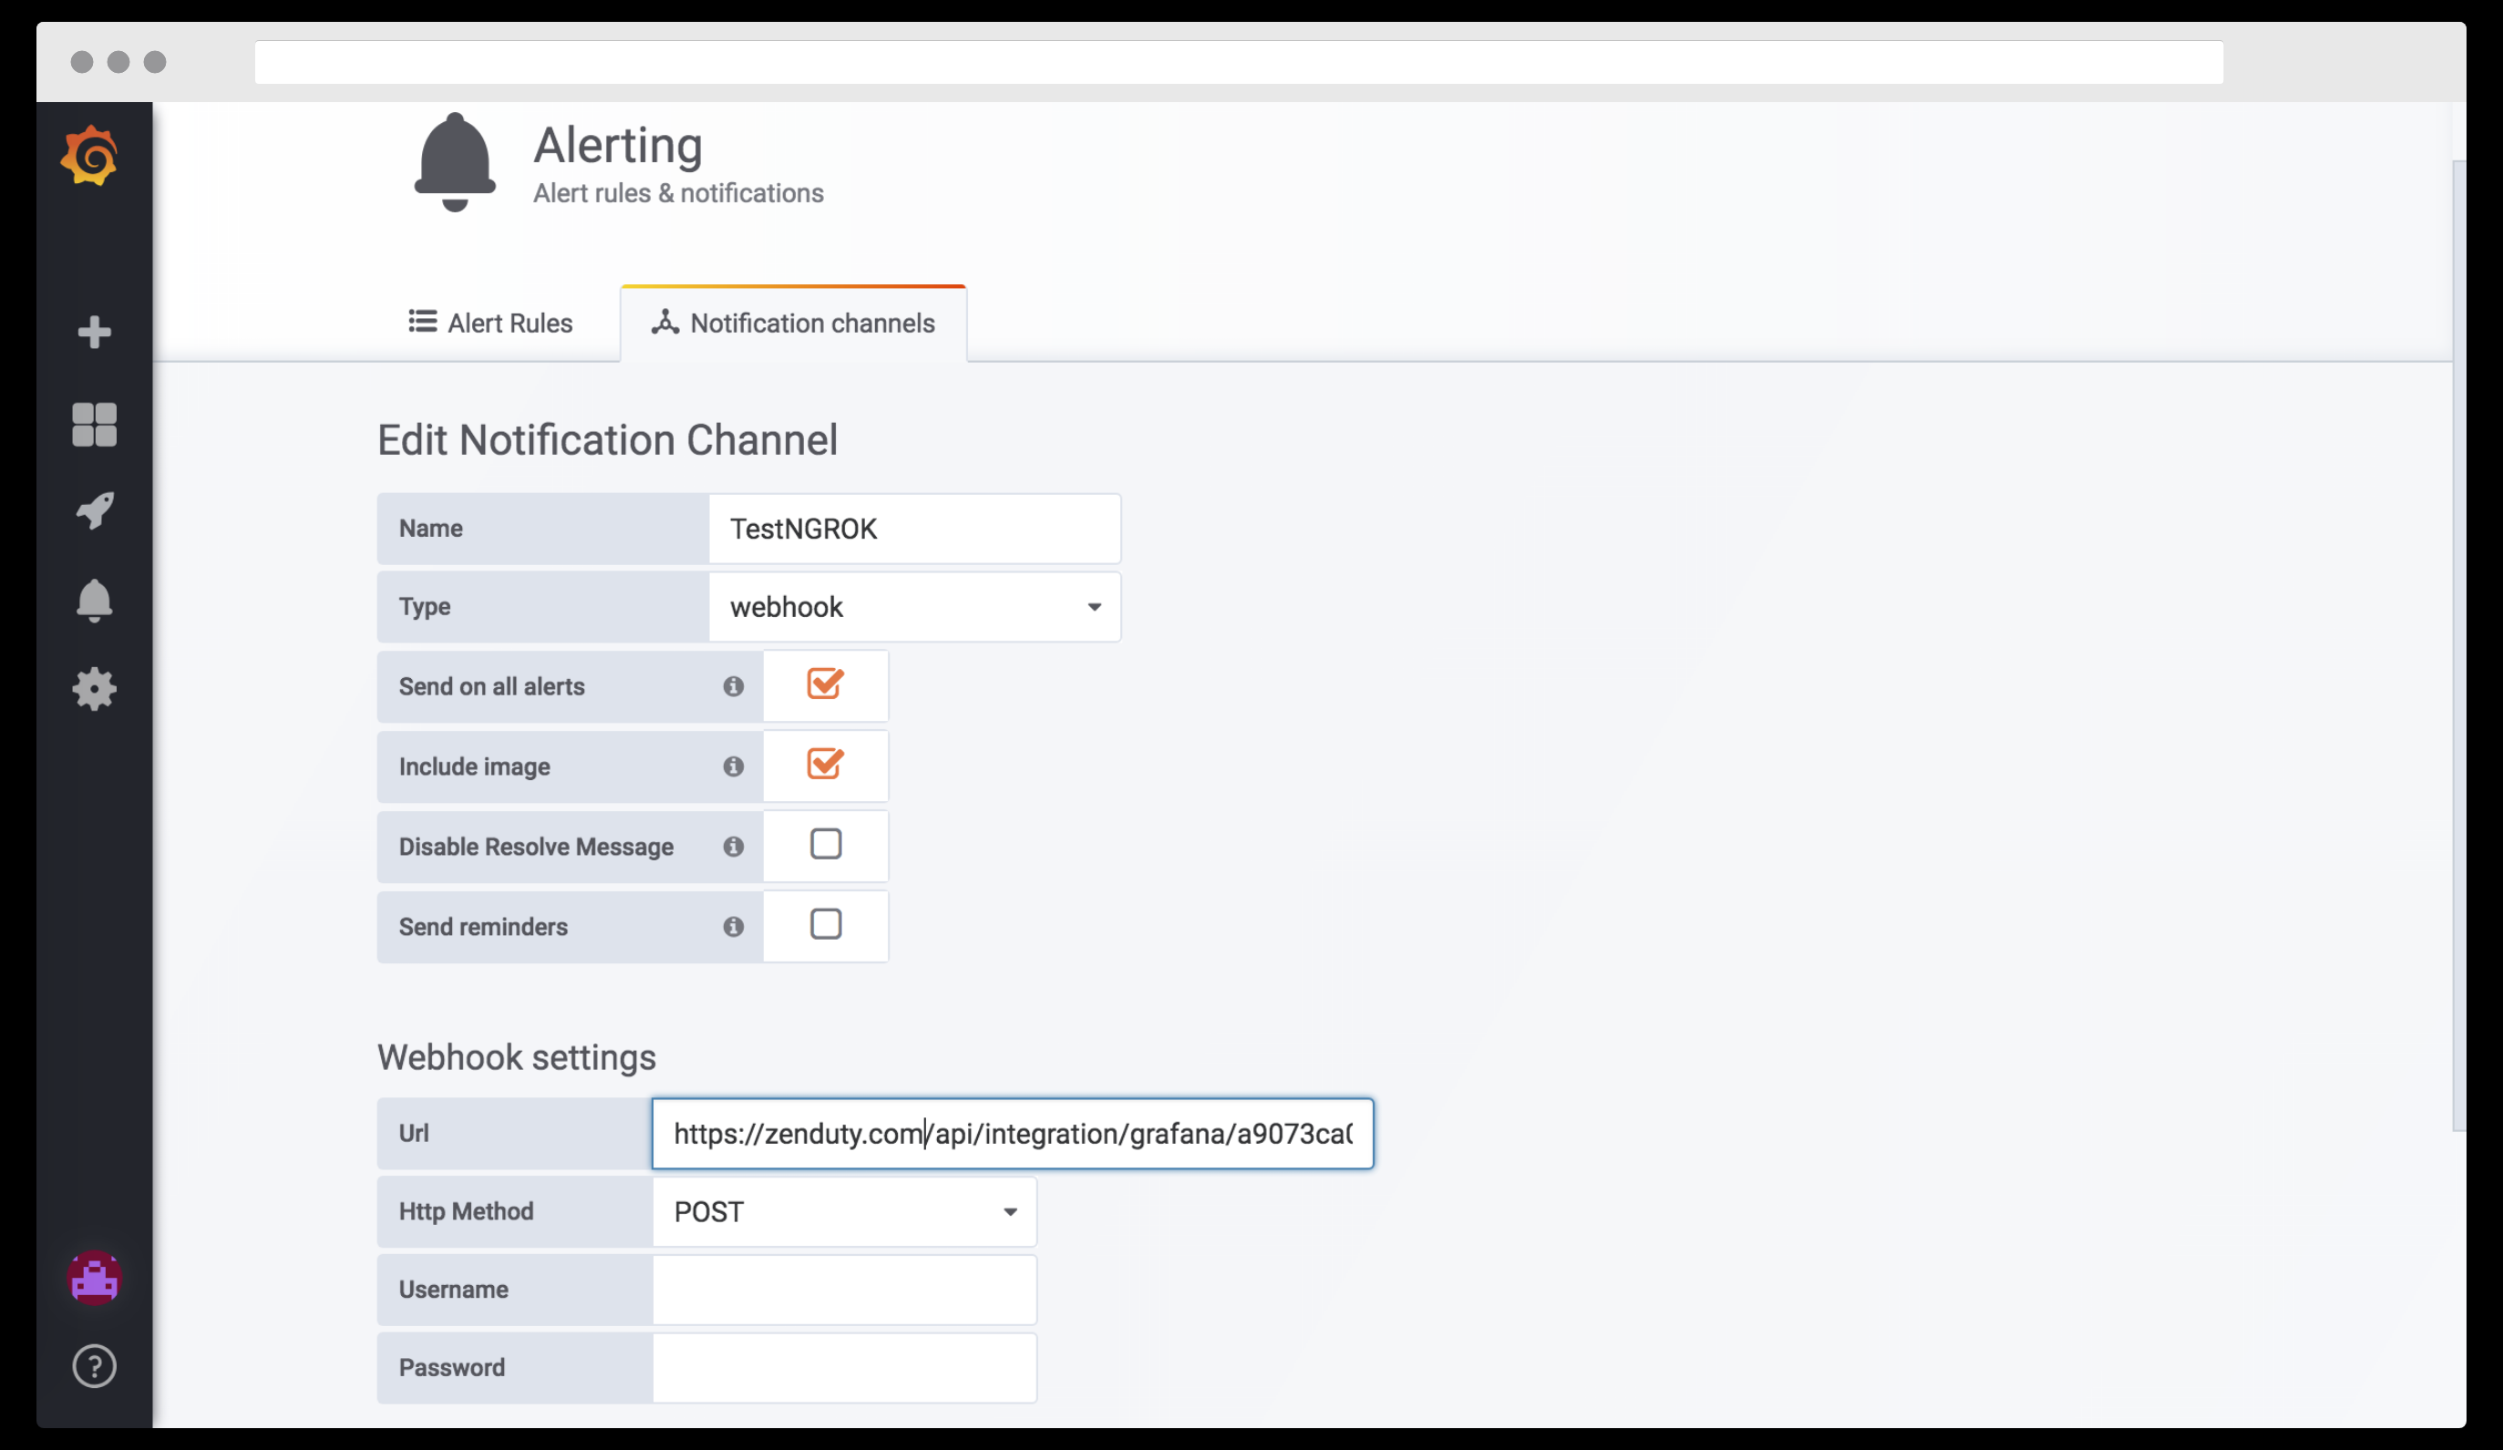
Task: Enable Disable Resolve Message checkbox
Action: point(824,844)
